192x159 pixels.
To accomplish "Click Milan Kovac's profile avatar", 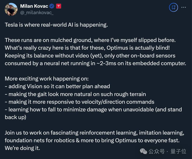I will tap(11, 9).
